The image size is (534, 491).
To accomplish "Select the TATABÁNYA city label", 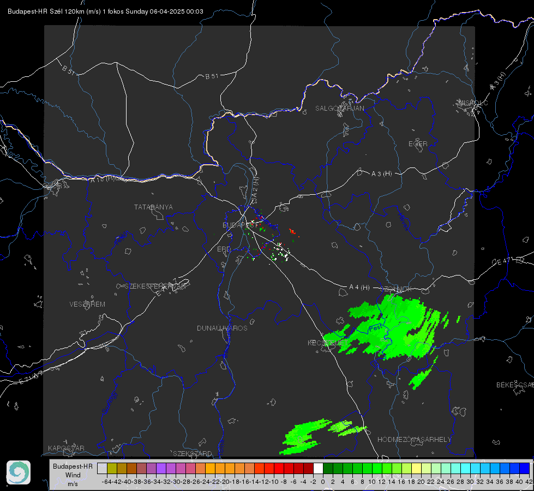I will pos(153,207).
